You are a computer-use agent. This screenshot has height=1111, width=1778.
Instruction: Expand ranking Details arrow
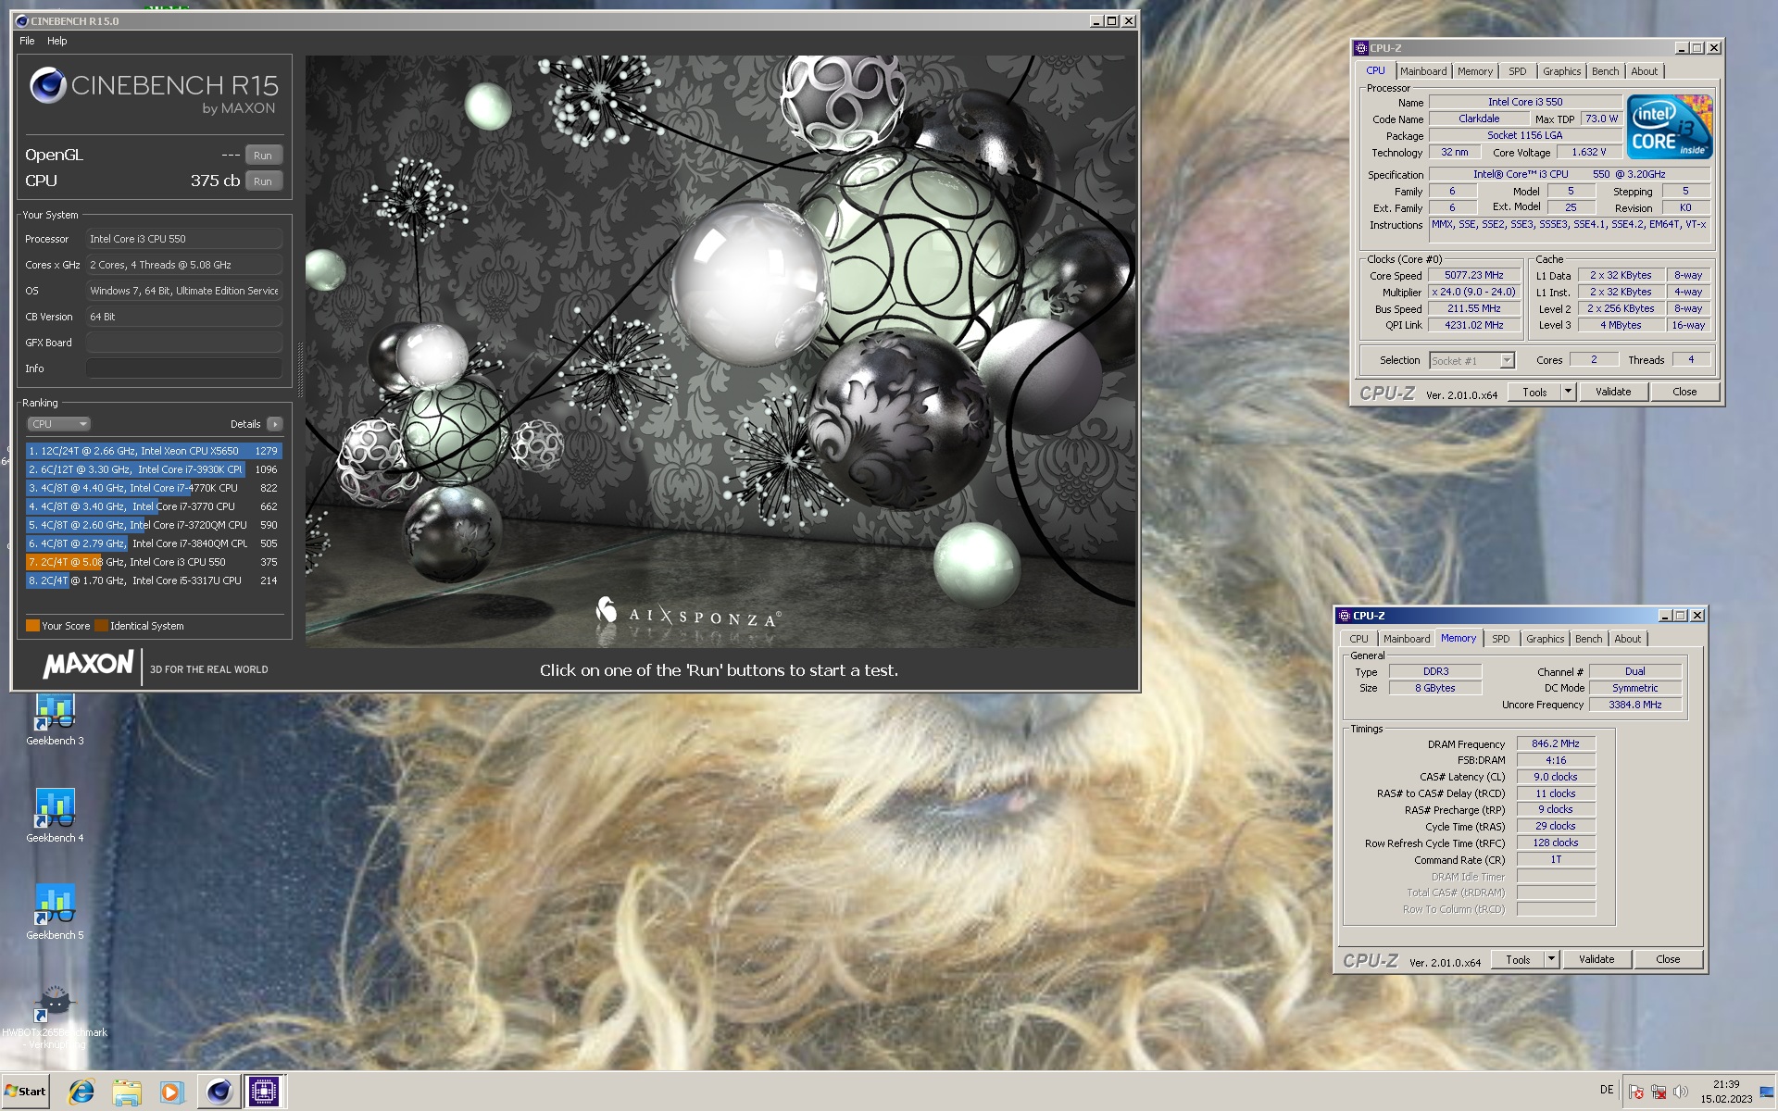coord(274,424)
